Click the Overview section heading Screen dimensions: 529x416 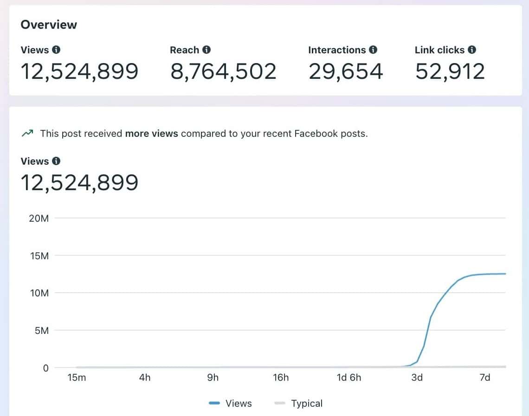coord(49,25)
